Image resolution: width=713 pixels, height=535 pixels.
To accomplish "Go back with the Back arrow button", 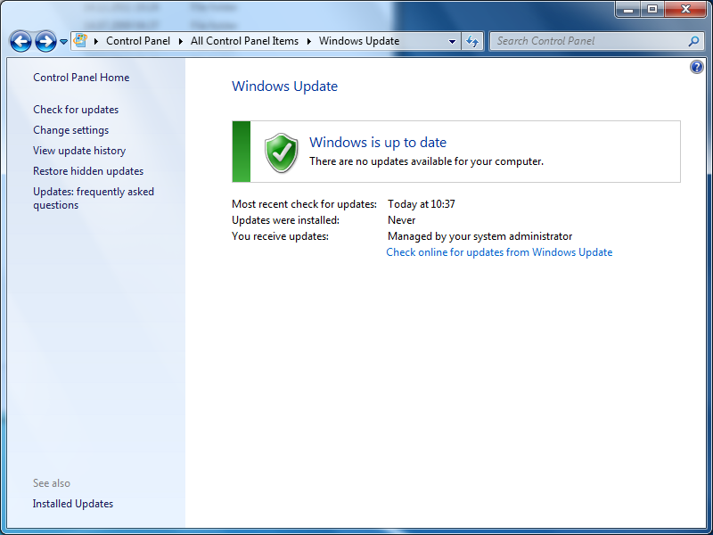I will coord(20,41).
